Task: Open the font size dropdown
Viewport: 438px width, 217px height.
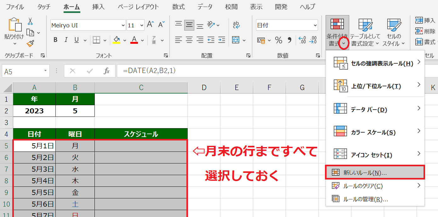Action: pos(141,26)
